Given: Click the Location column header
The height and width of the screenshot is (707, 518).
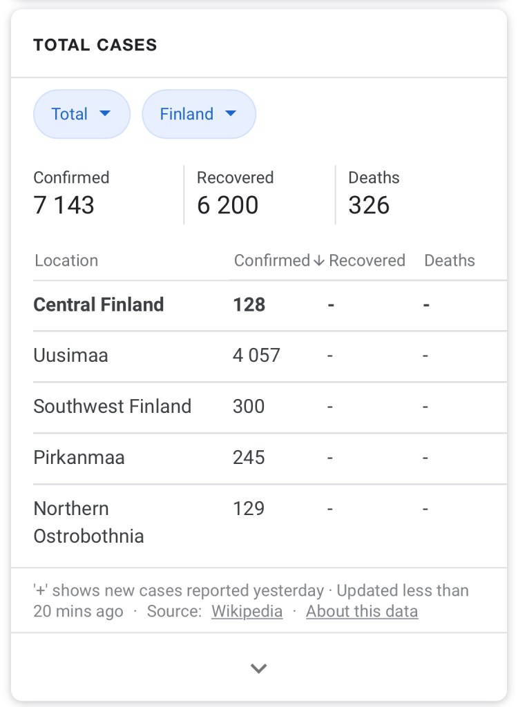Looking at the screenshot, I should 66,261.
